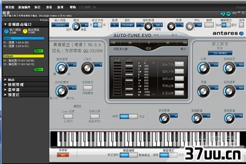The width and height of the screenshot is (246, 164).
Task: Click the 变调 transpose knob
Action: click(171, 26)
